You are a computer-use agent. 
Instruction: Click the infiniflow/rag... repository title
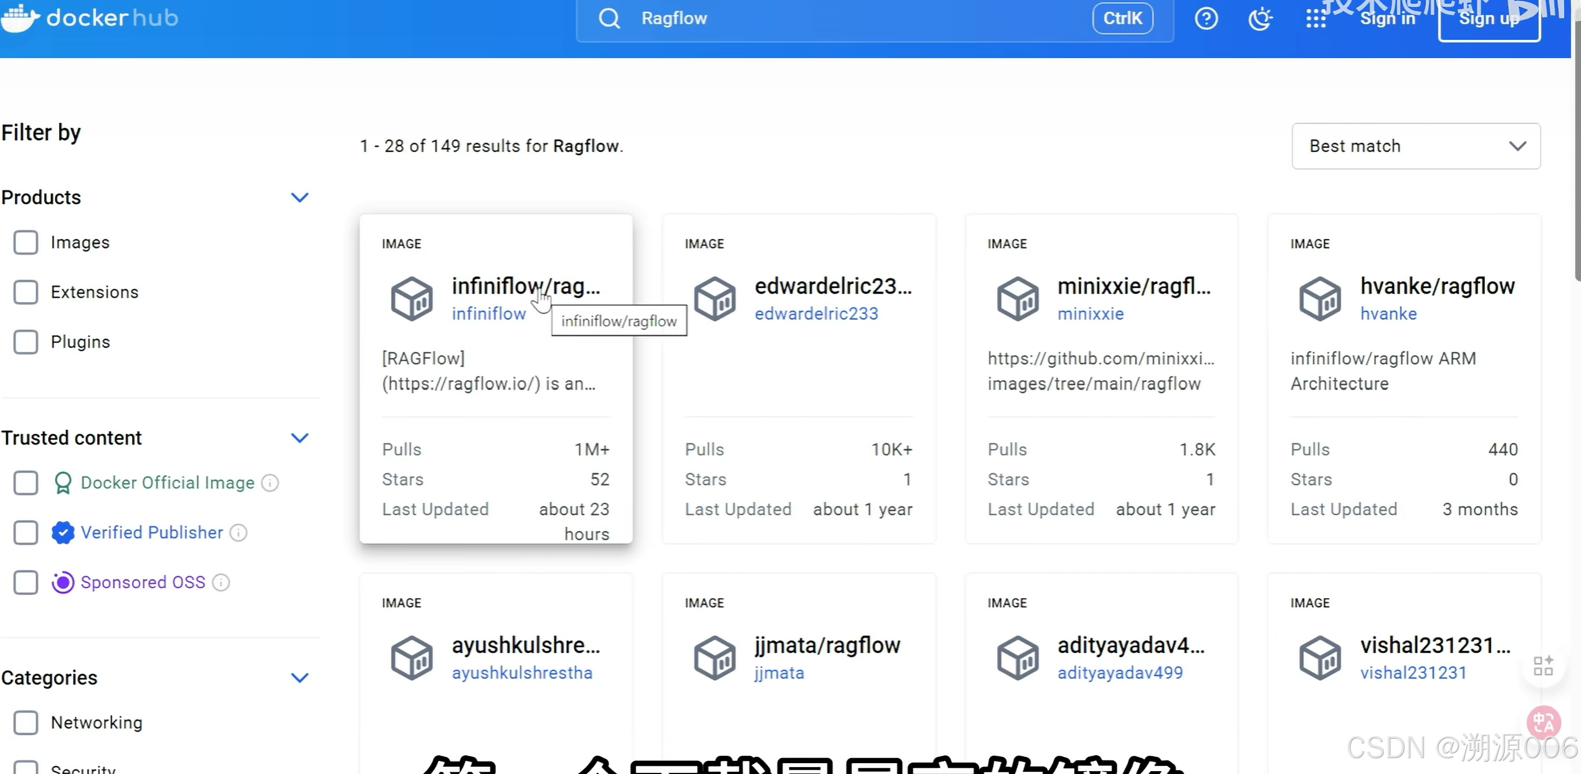coord(526,286)
